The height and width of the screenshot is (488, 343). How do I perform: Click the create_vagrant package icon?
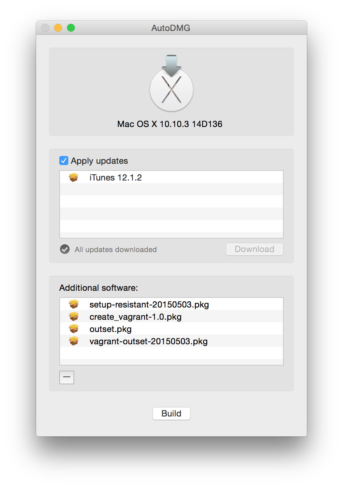point(73,317)
